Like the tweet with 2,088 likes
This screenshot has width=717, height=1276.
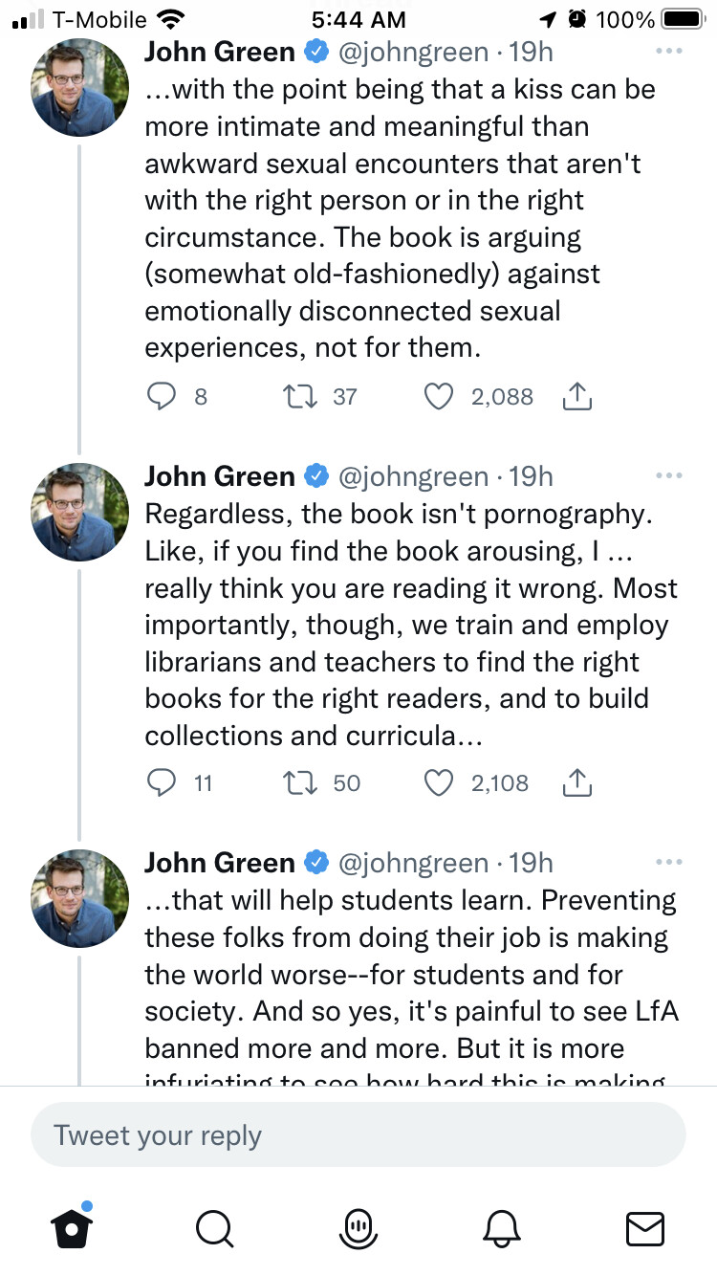click(x=439, y=396)
